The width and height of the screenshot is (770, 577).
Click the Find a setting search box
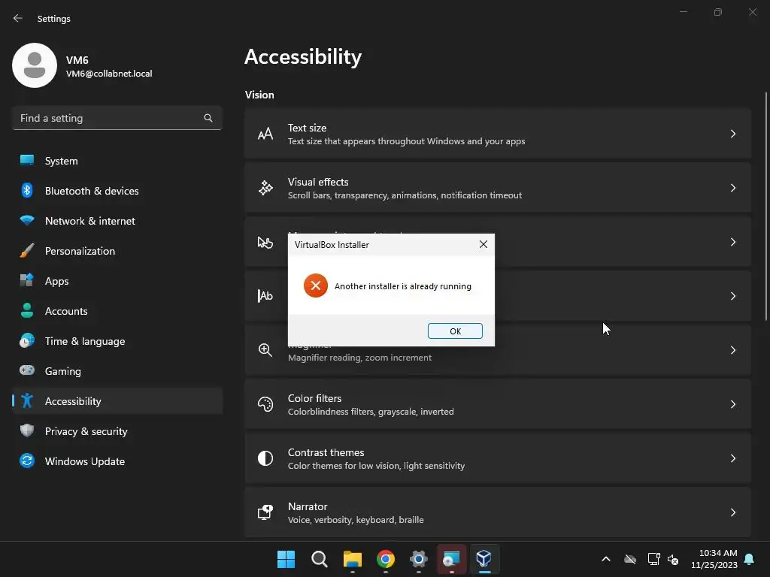tap(117, 118)
